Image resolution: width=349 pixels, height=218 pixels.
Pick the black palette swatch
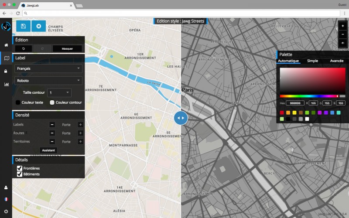(x=288, y=119)
